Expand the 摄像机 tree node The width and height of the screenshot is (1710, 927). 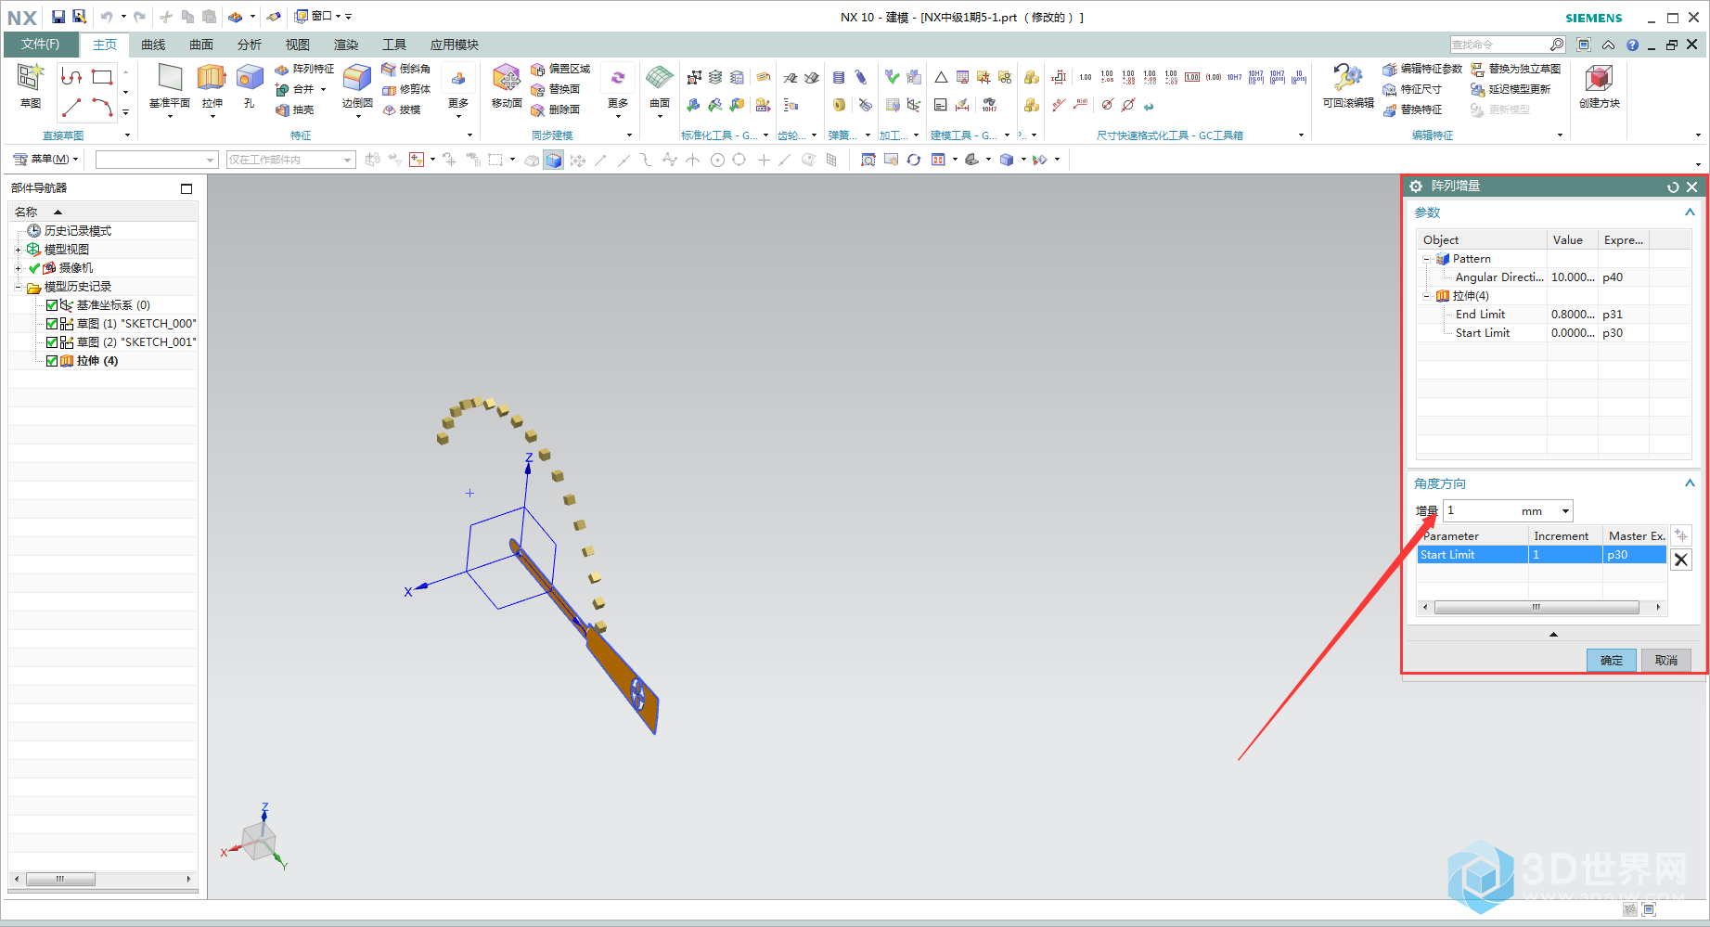(x=18, y=268)
